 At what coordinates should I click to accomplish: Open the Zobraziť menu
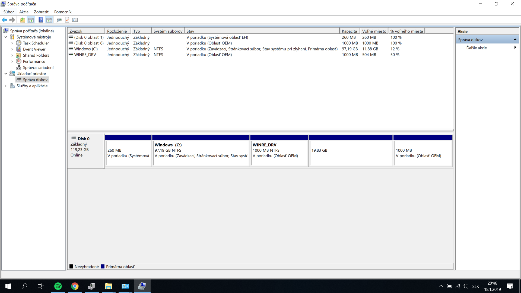[41, 12]
